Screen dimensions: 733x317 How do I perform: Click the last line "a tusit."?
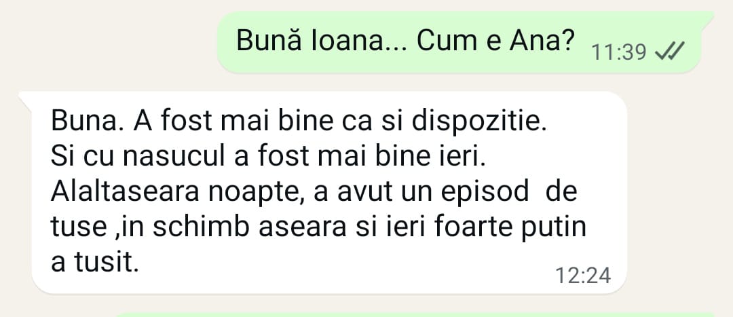[95, 263]
